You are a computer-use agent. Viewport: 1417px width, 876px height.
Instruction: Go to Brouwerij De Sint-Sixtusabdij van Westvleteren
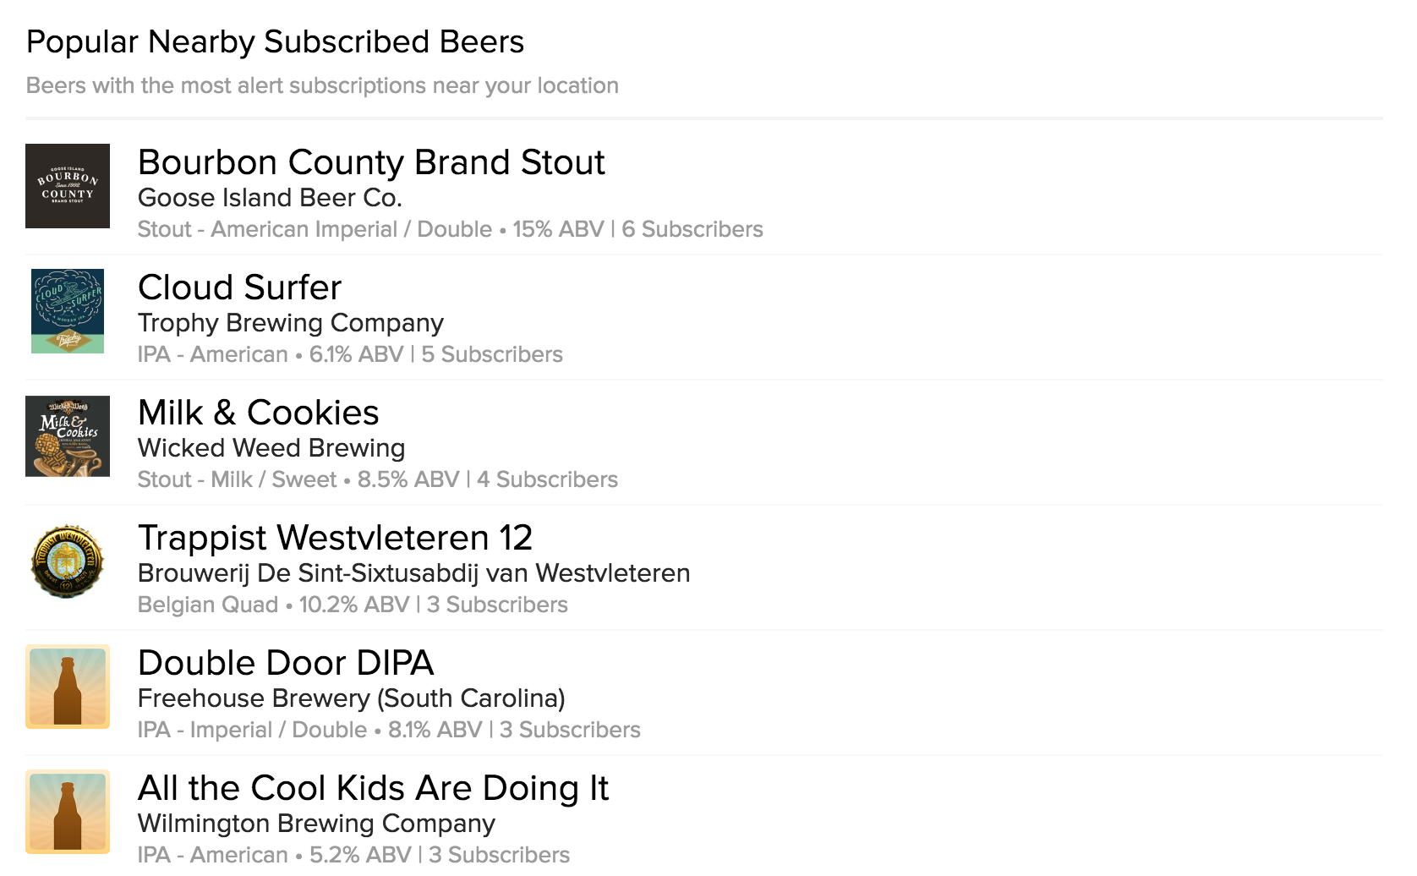(413, 573)
